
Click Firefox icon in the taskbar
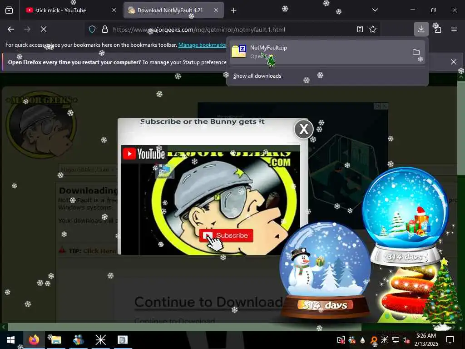(x=34, y=340)
